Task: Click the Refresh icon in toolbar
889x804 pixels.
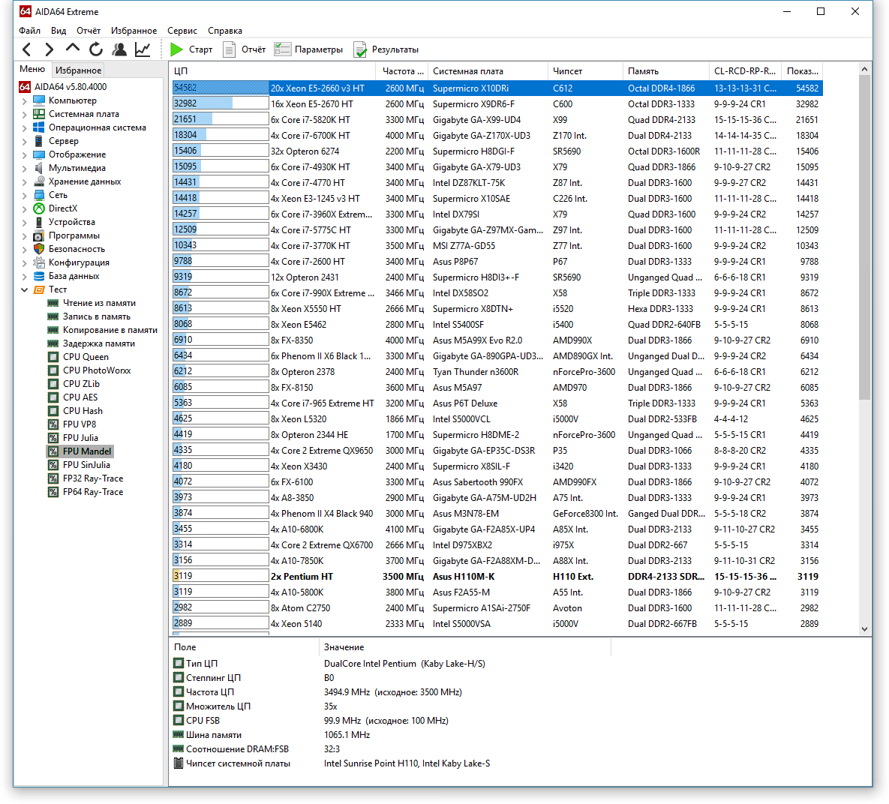Action: click(96, 50)
